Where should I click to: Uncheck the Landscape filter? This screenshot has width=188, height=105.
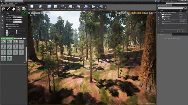(7, 31)
